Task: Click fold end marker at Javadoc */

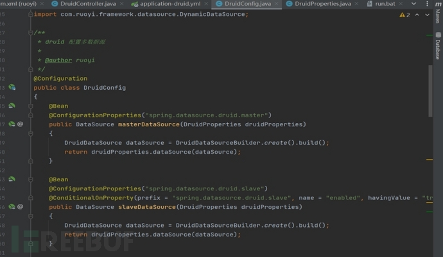Action: 31,69
